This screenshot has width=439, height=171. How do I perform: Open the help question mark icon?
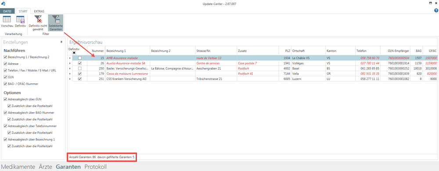(x=436, y=11)
